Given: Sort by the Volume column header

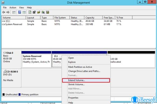Looking at the screenshot, I should (14, 18).
